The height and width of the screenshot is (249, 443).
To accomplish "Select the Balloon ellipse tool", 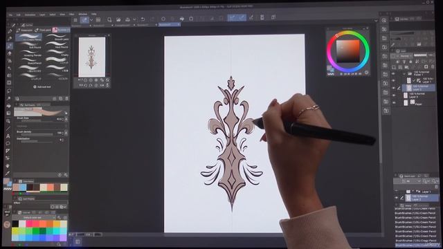I will tap(8, 143).
